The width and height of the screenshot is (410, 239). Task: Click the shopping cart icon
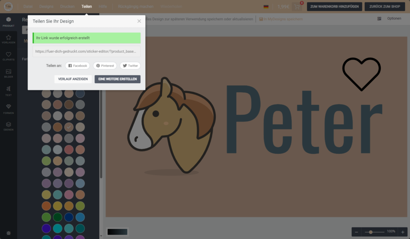click(x=297, y=7)
